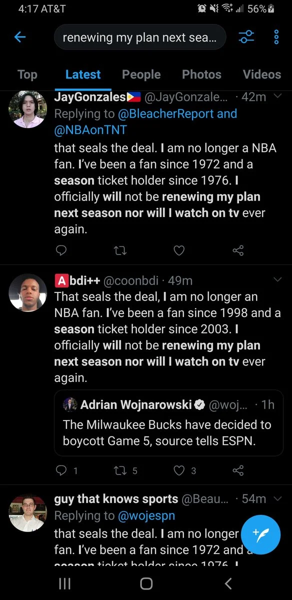Tap the search query input field
The image size is (292, 600).
coord(140,37)
